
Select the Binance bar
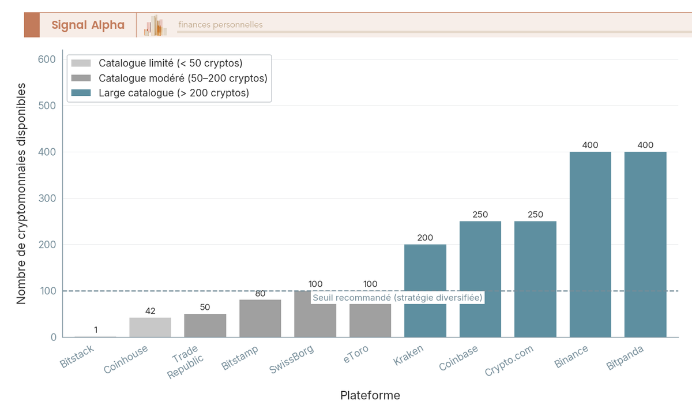click(x=591, y=242)
